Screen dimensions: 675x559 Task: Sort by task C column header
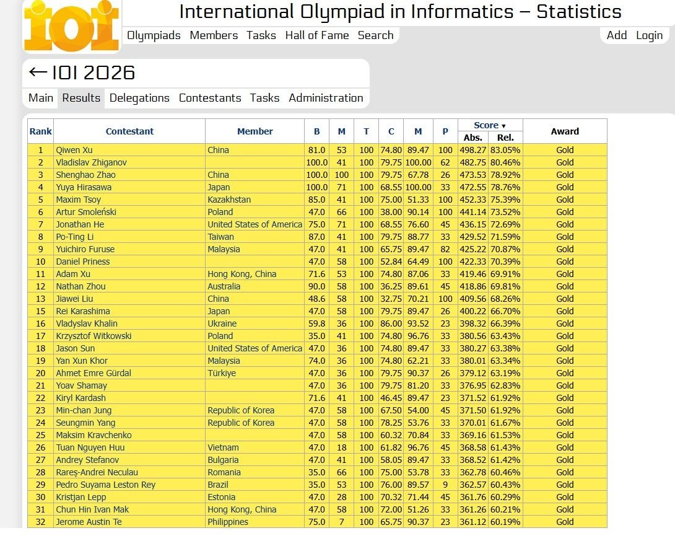[391, 131]
